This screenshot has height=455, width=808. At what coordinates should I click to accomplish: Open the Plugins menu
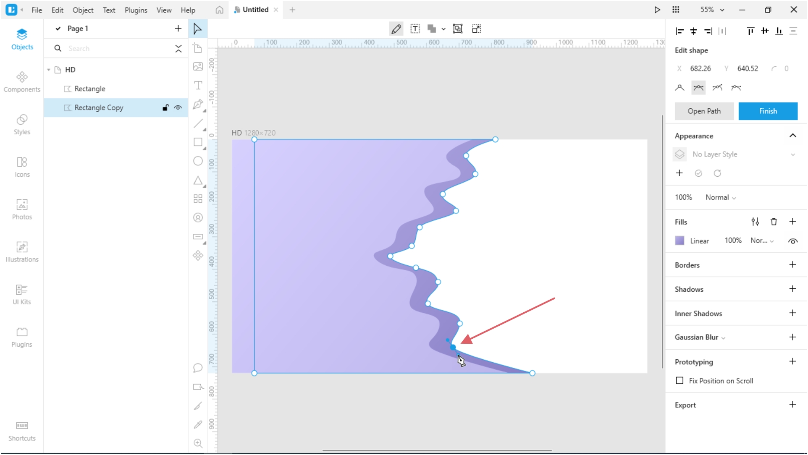pos(136,9)
